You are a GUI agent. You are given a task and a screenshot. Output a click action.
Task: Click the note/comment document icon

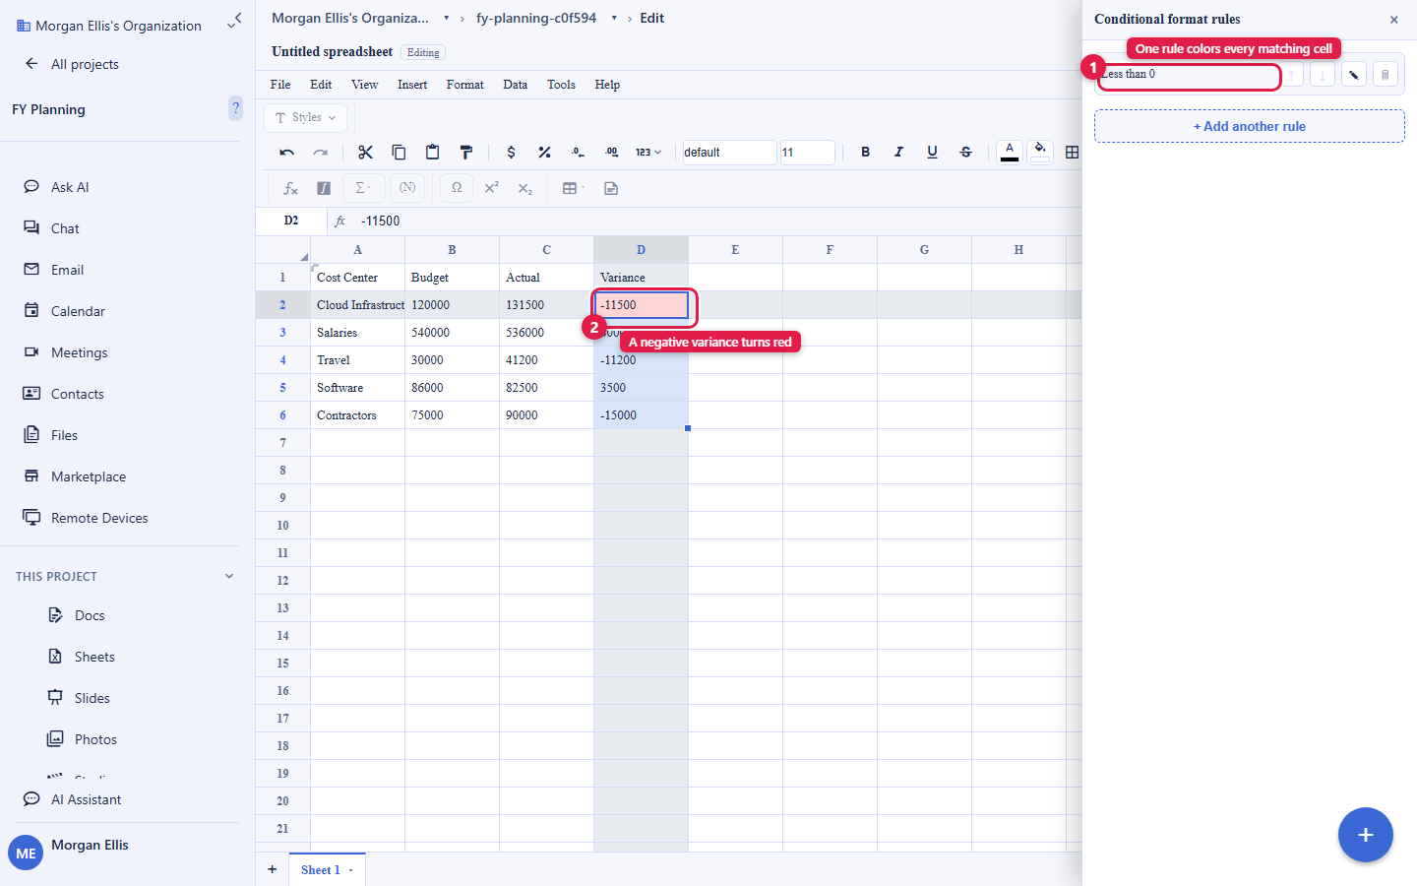611,188
